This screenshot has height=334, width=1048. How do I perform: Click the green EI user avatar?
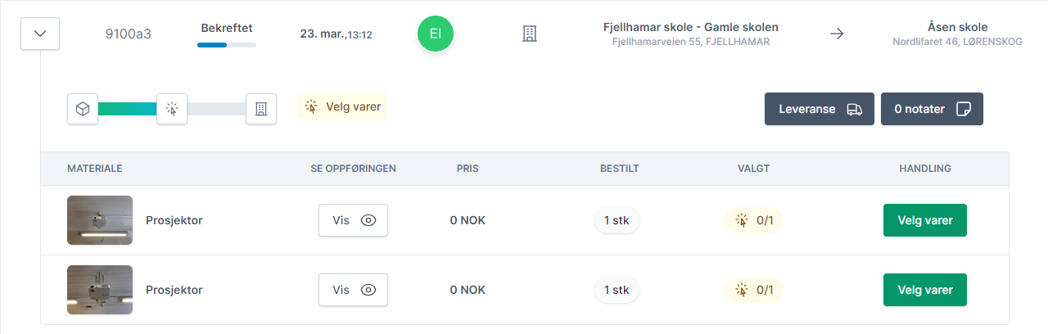436,34
